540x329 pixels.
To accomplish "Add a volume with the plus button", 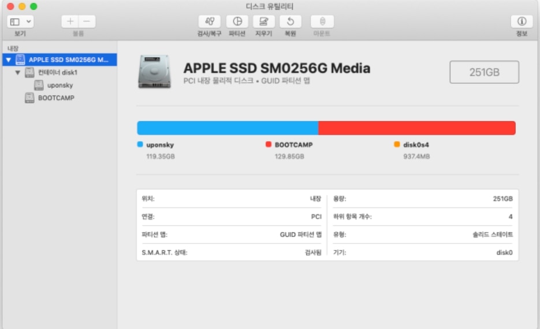I will pos(70,21).
